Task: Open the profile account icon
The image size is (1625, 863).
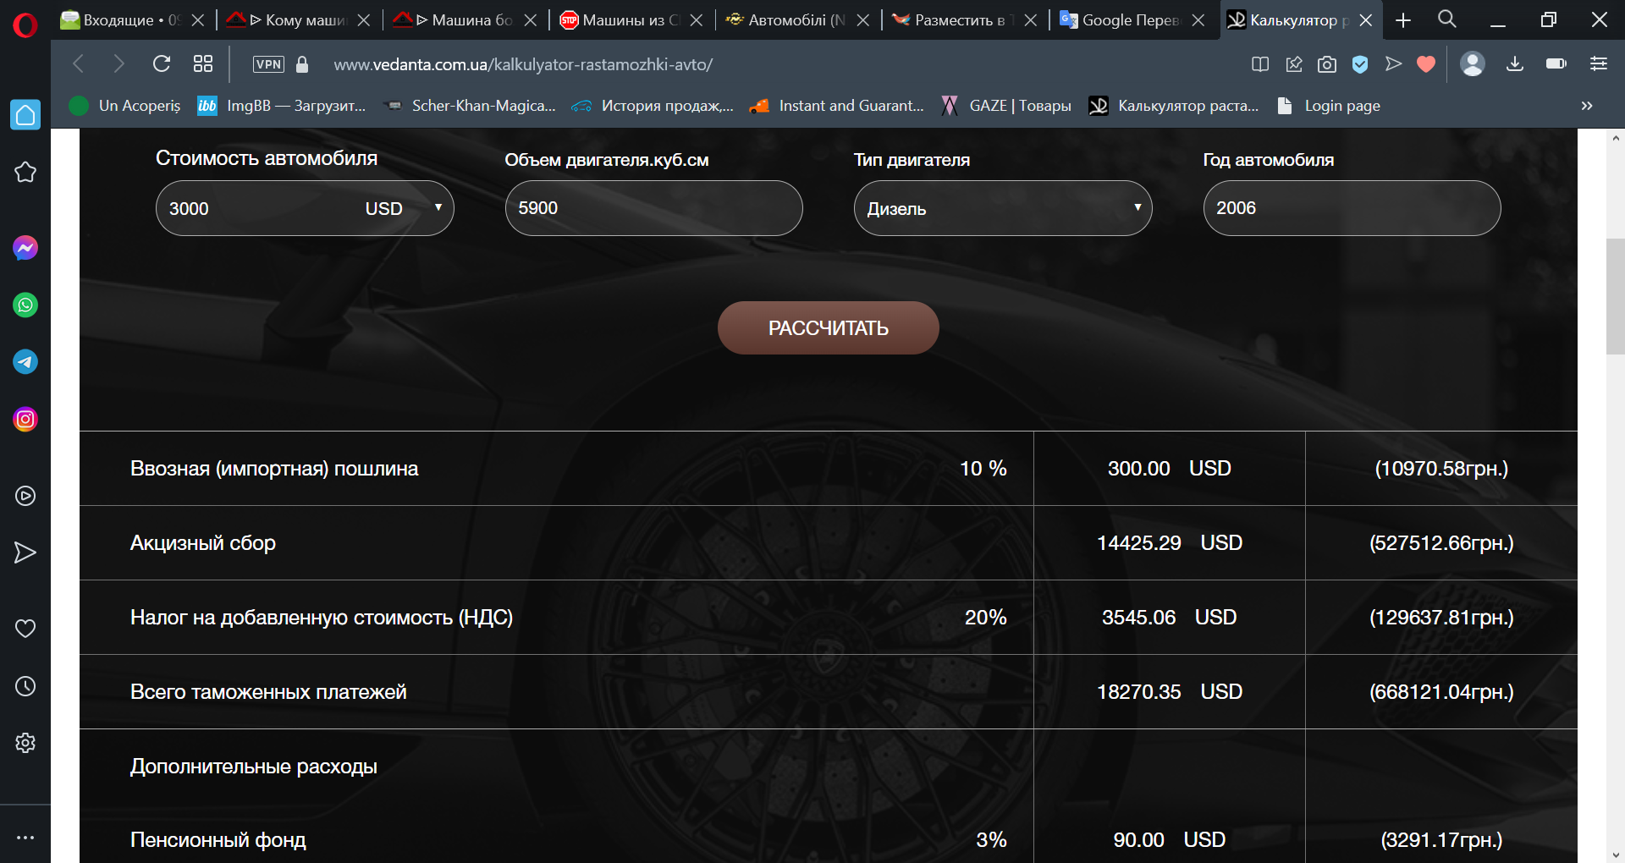Action: 1473,63
